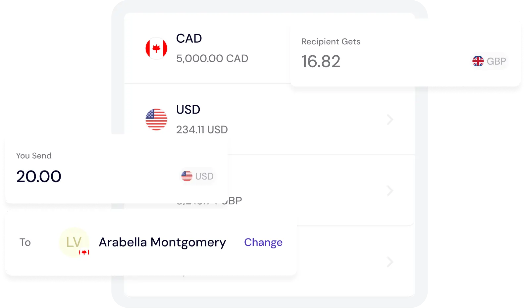Click the 234.11 USD balance
525x308 pixels.
202,130
